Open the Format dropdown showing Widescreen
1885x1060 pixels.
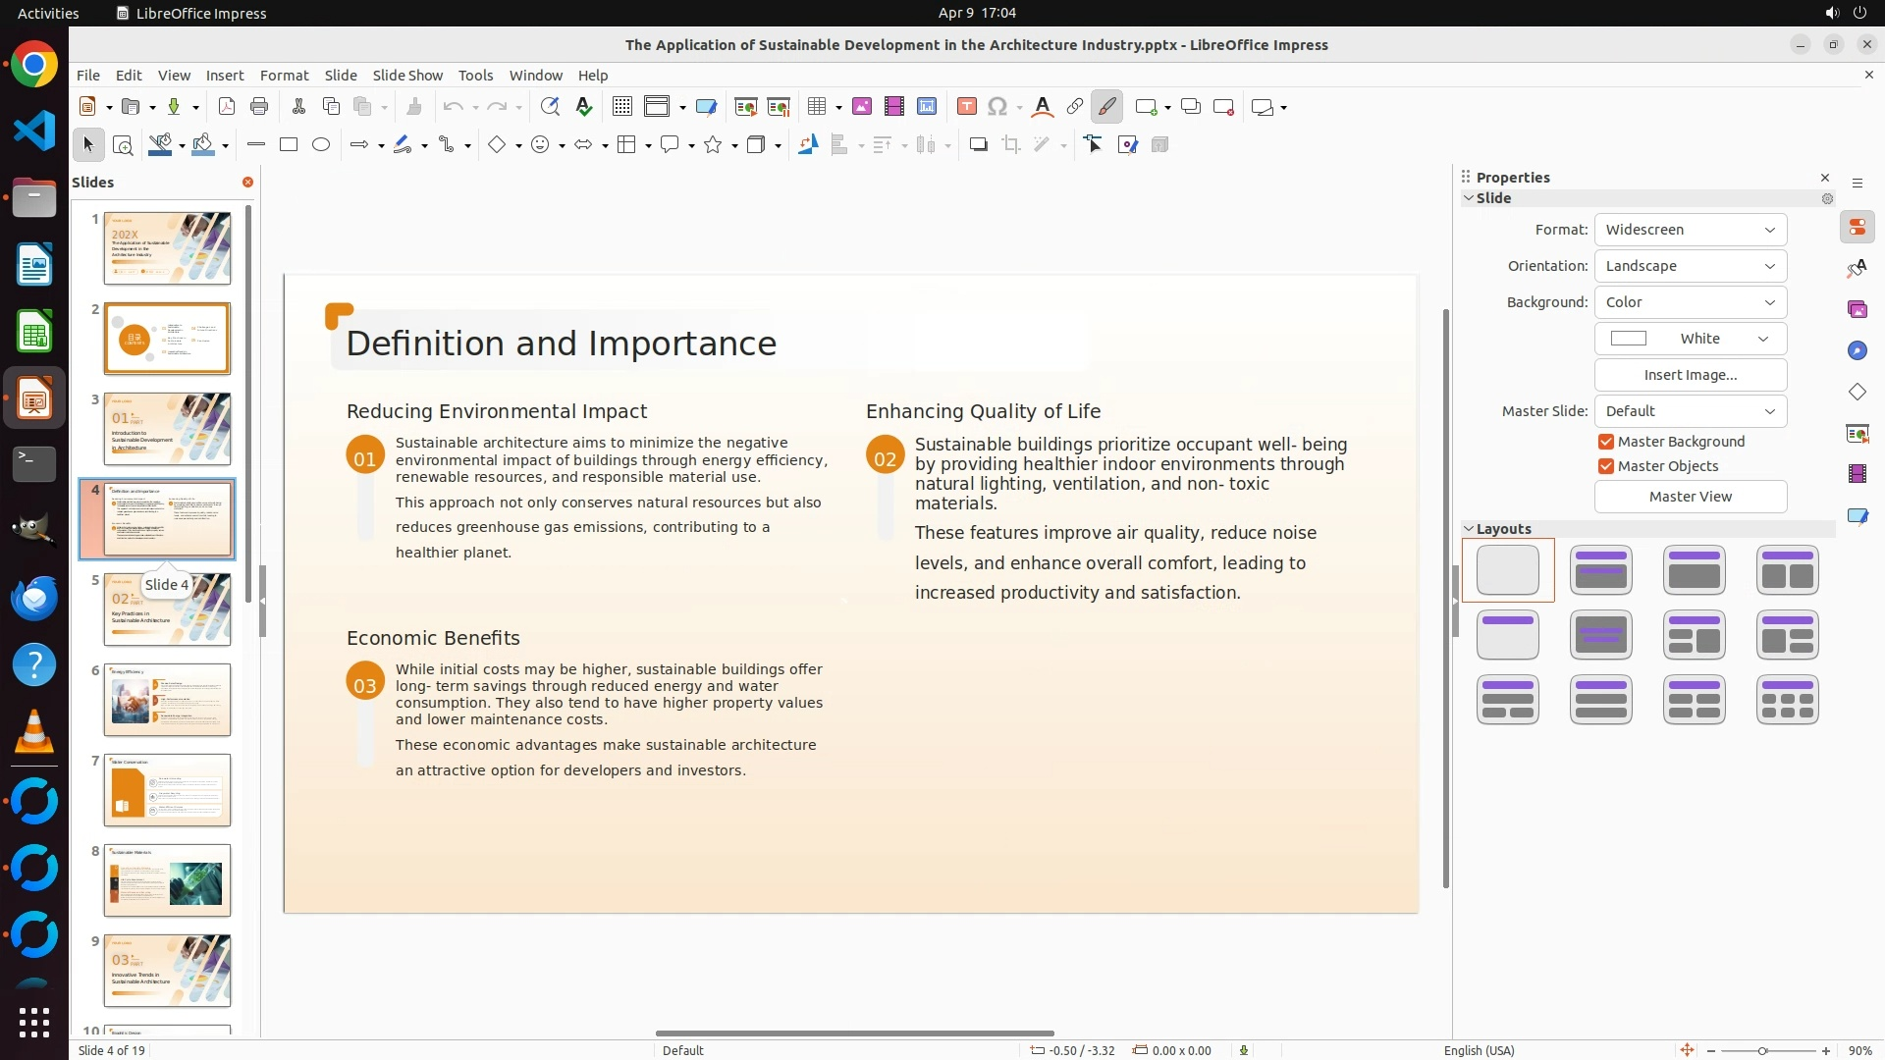(1690, 230)
